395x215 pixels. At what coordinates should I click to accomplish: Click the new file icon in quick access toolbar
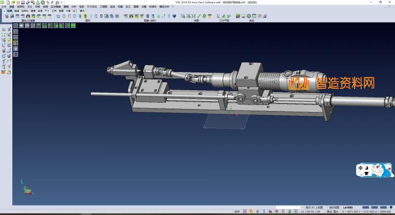[x=7, y=2]
